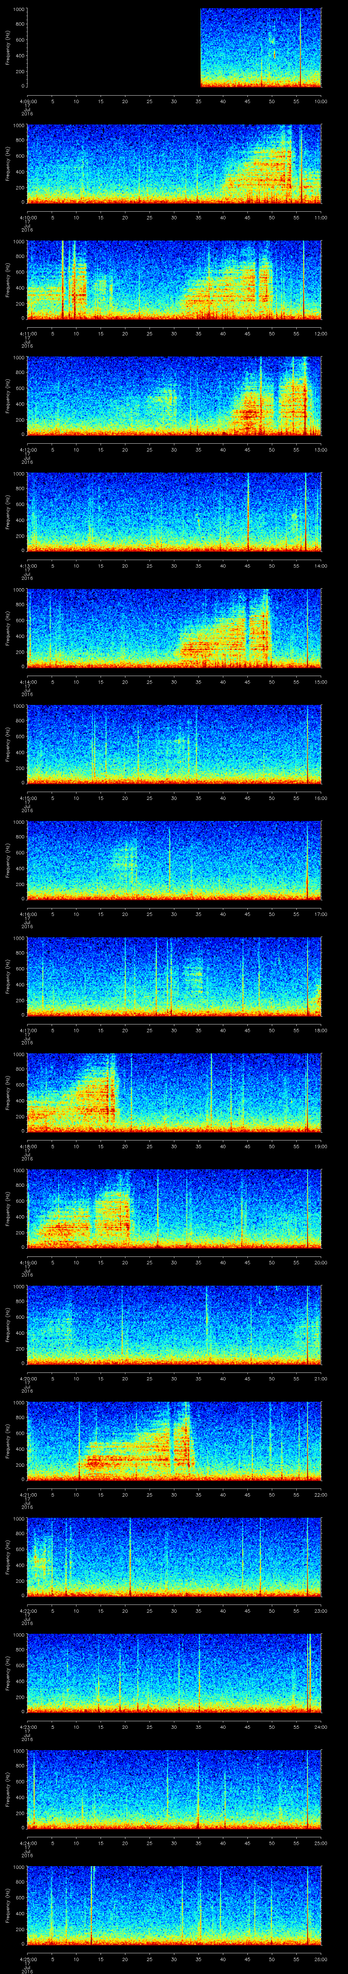Click the '20:00' end time label
Image resolution: width=348 pixels, height=1974 pixels.
point(320,1262)
